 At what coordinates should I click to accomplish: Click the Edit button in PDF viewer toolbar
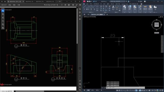click(x=10, y=5)
